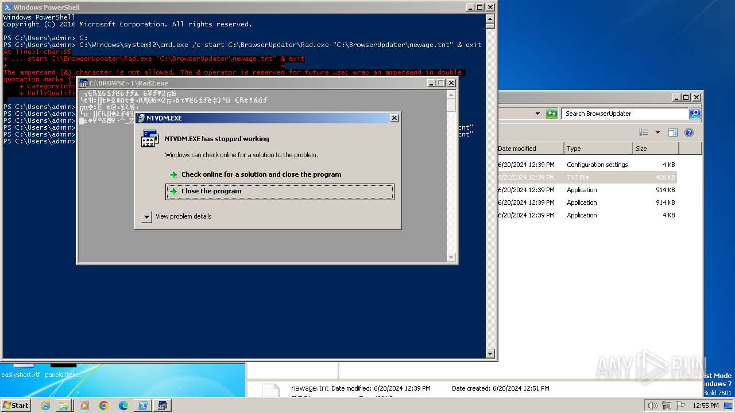Click the Action Center flag in the system tray
The image size is (735, 413).
click(x=680, y=406)
